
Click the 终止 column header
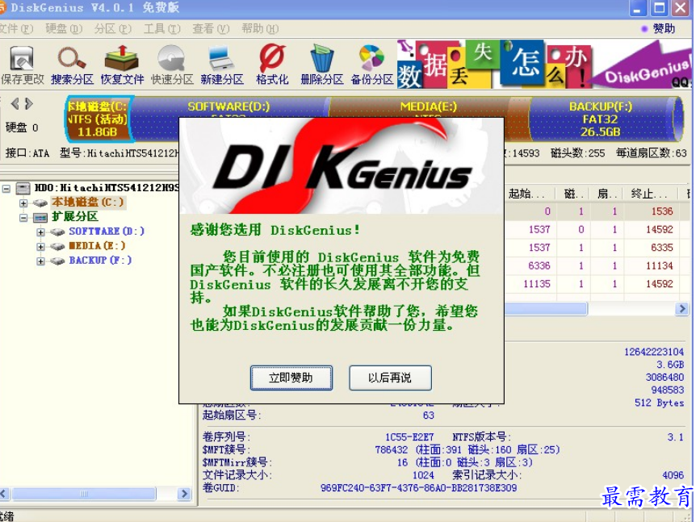[651, 194]
